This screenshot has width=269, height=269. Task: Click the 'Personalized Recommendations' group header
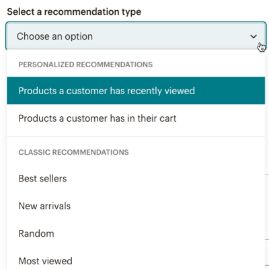85,65
